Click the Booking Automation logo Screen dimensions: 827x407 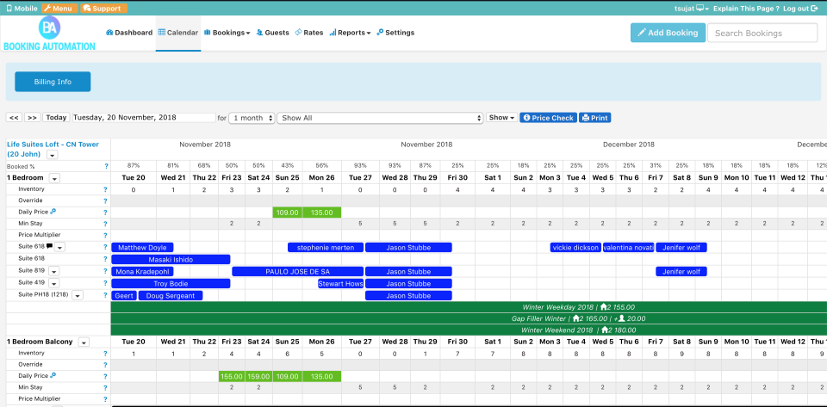pos(50,34)
